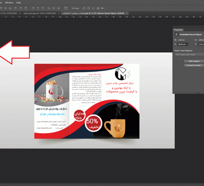Viewport: 204px width, 186px height.
Task: Click the Distribute top edges icon
Action: pyautogui.click(x=33, y=8)
